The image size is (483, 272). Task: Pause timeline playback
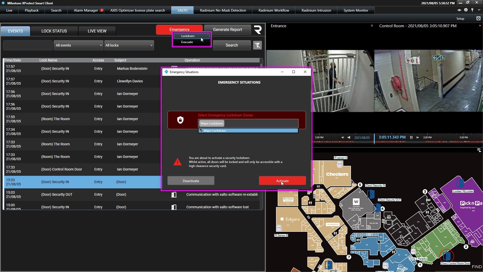[x=411, y=138]
